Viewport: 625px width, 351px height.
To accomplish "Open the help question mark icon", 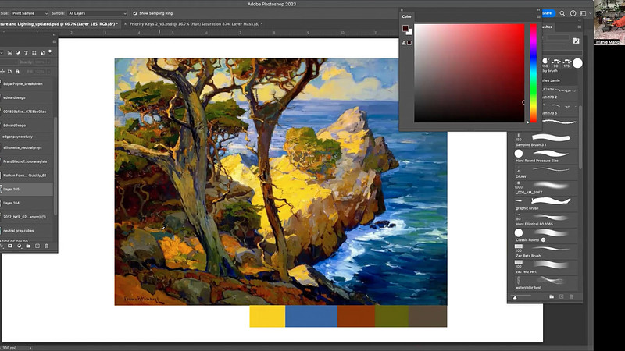I will pyautogui.click(x=573, y=13).
